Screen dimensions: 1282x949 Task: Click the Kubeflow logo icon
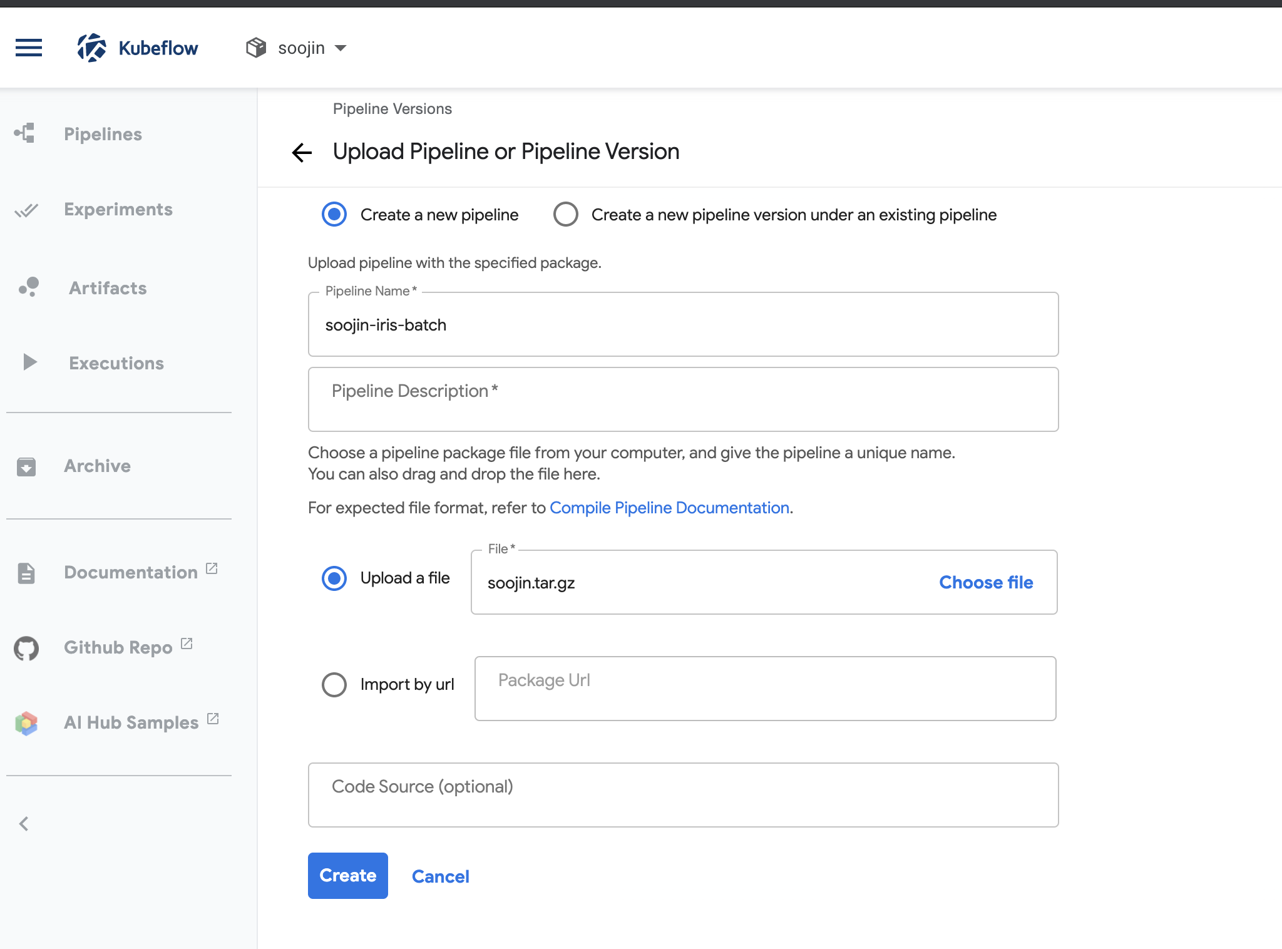point(91,48)
